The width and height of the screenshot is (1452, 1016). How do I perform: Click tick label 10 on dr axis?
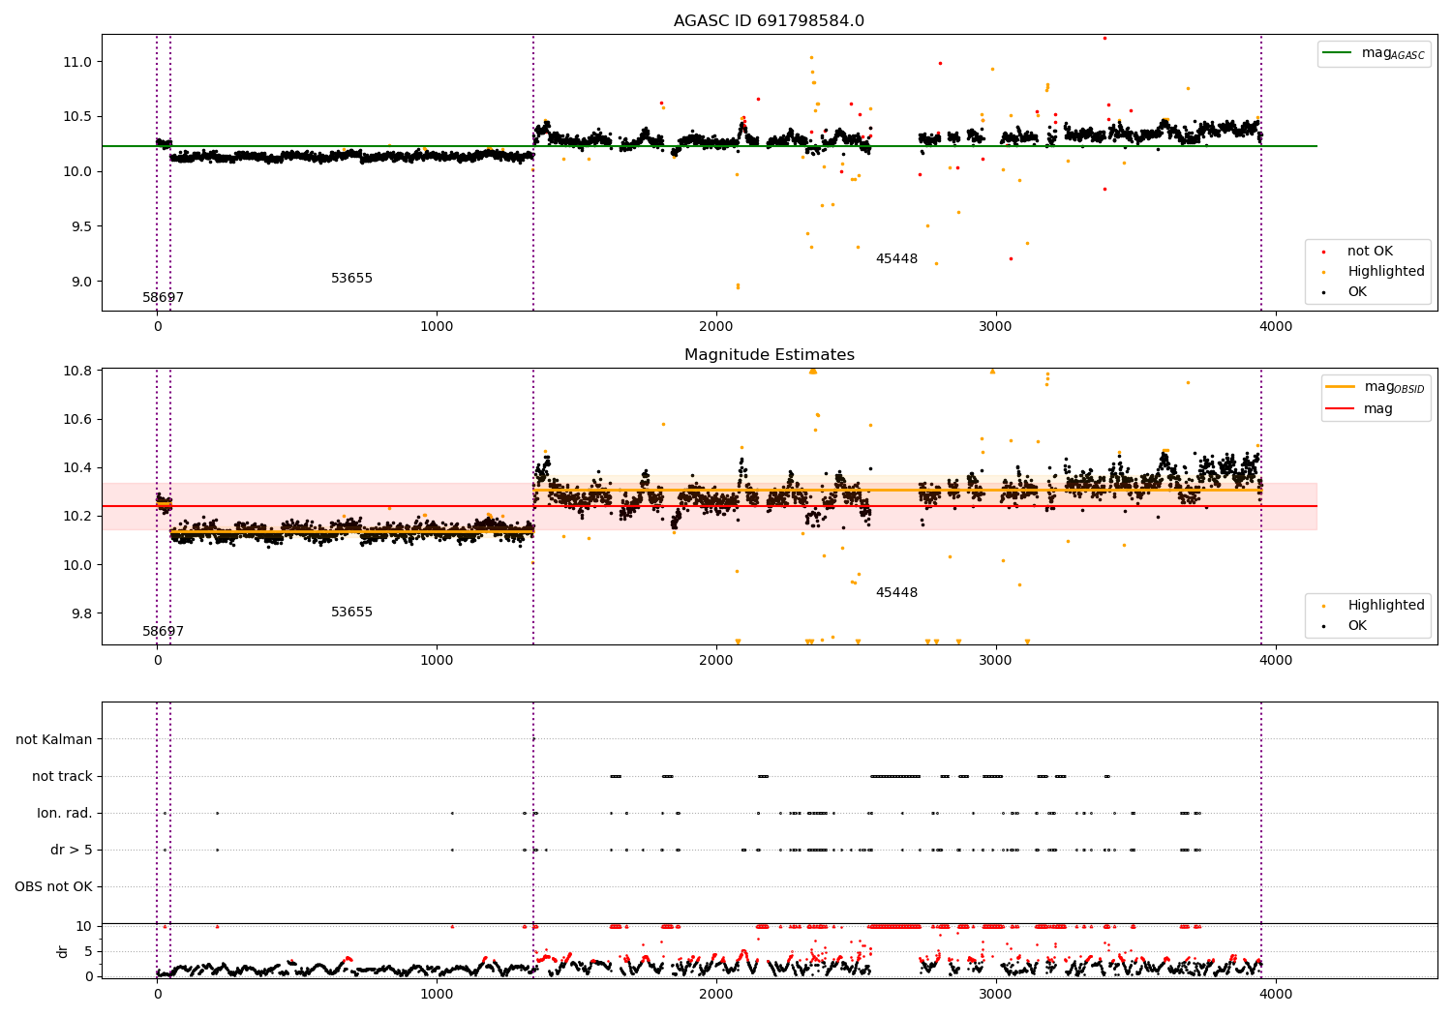pyautogui.click(x=84, y=927)
